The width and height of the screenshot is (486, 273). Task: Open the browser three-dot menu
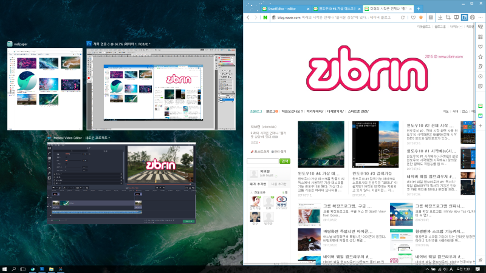tap(481, 18)
